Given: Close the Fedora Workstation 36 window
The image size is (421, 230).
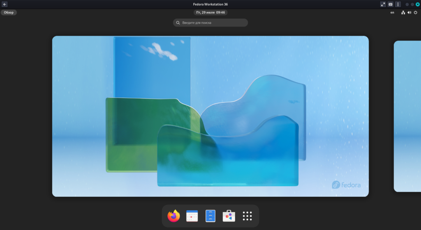Looking at the screenshot, I should [x=418, y=4].
